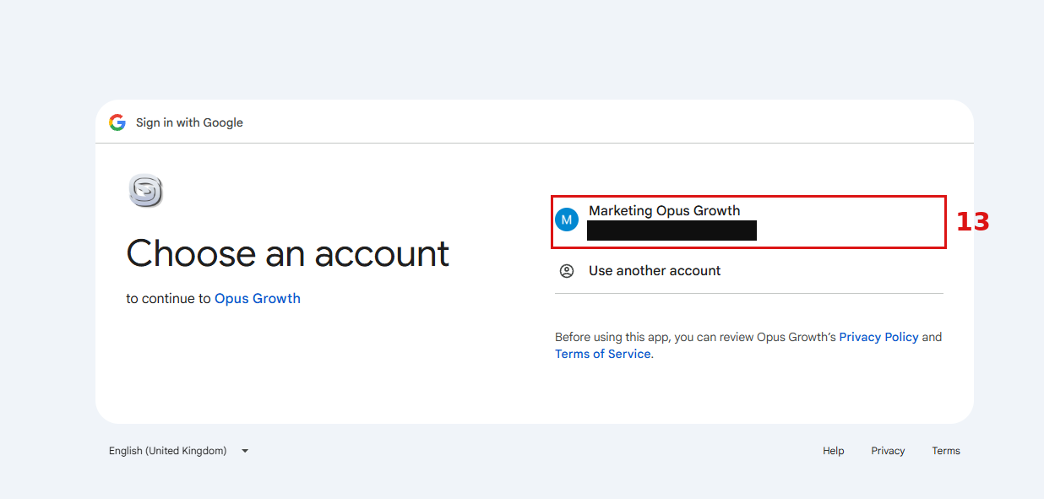Click the Opus Growth app logo
The image size is (1044, 499).
[x=145, y=191]
